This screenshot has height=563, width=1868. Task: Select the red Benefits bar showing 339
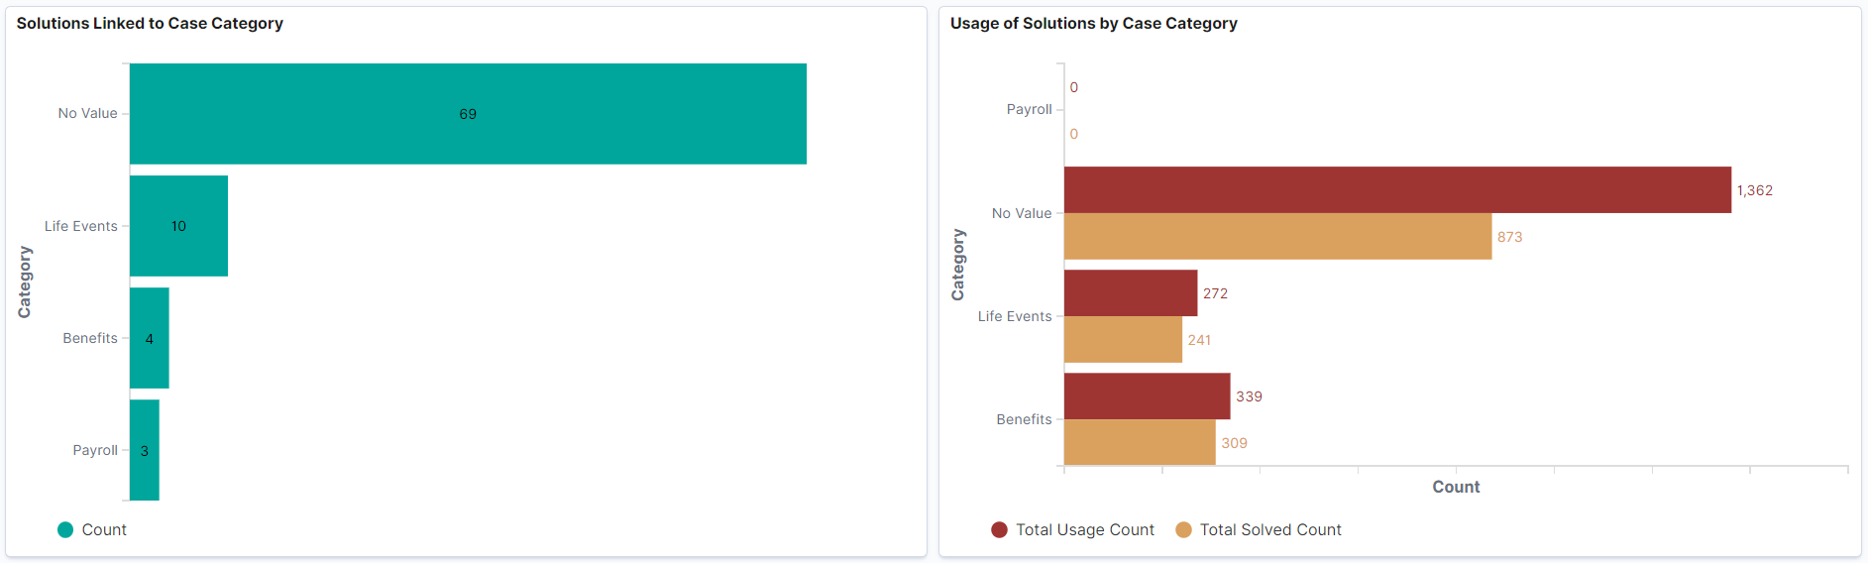tap(1147, 396)
